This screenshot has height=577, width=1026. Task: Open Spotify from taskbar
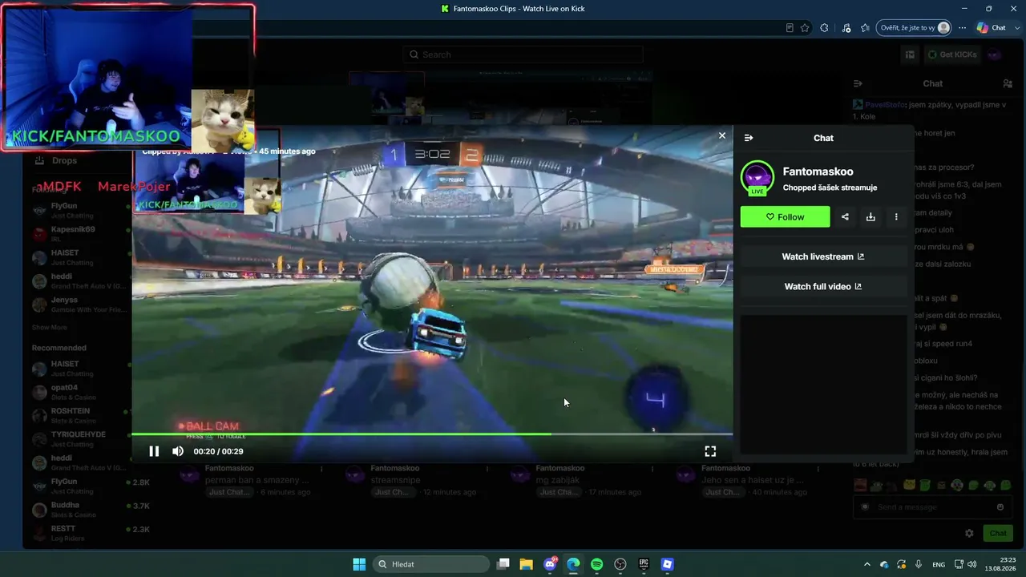click(596, 564)
